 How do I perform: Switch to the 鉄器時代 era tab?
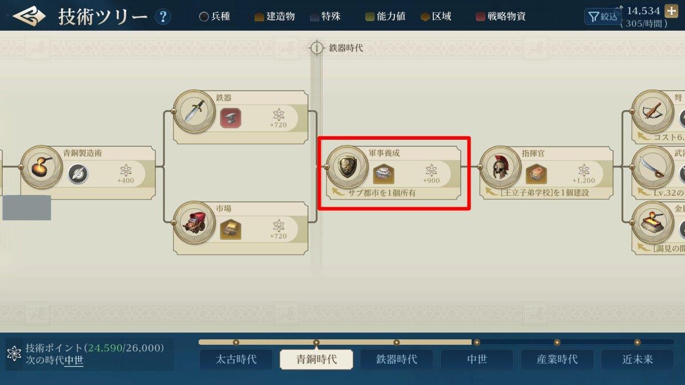coord(396,359)
